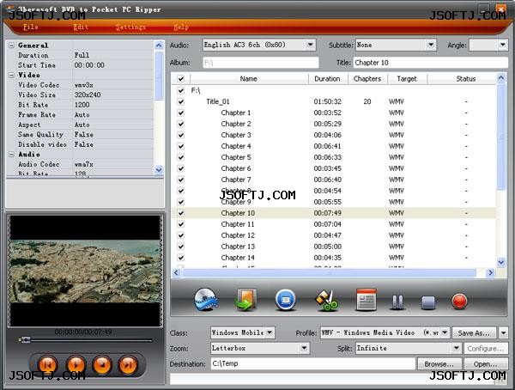The image size is (515, 390).
Task: Click the Title input field
Action: (x=431, y=63)
